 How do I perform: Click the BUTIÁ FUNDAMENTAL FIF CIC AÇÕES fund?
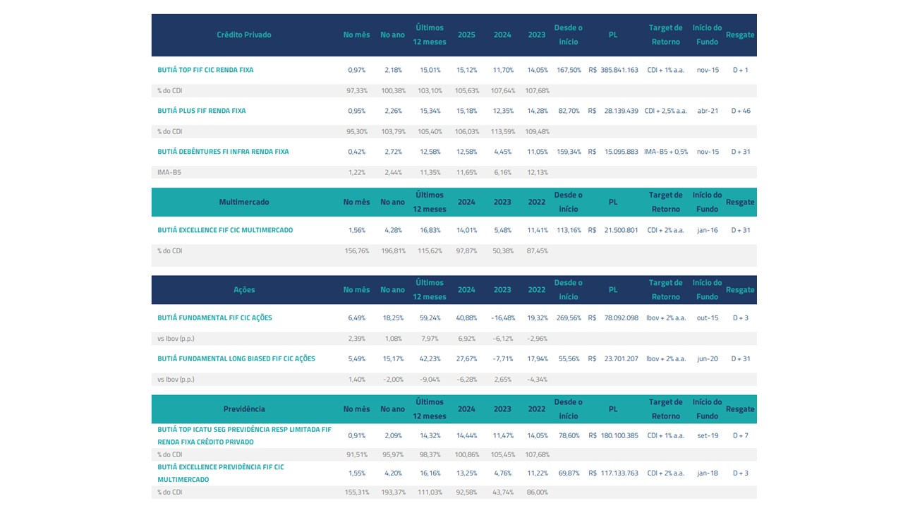[x=214, y=317]
